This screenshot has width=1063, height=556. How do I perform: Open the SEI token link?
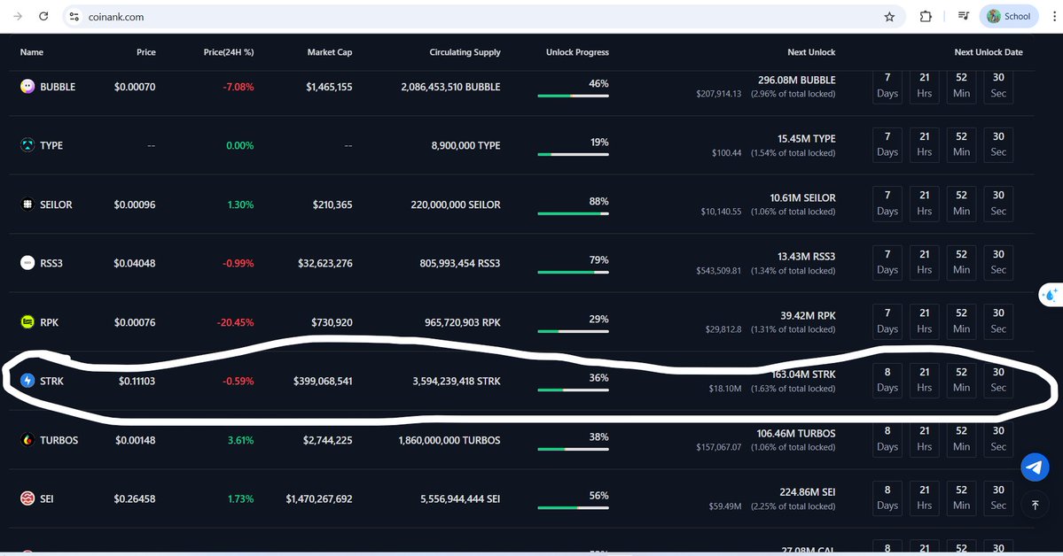pyautogui.click(x=47, y=498)
